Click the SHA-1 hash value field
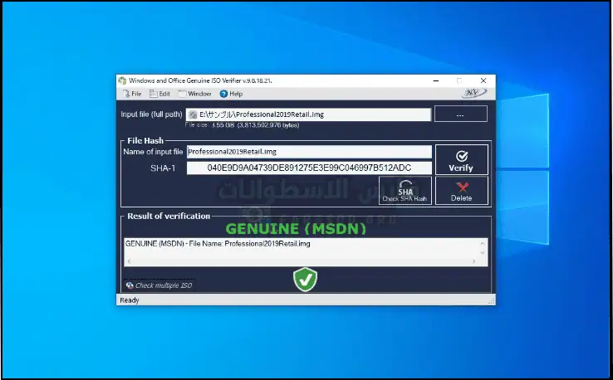Screen dimensions: 613x380 [x=309, y=168]
